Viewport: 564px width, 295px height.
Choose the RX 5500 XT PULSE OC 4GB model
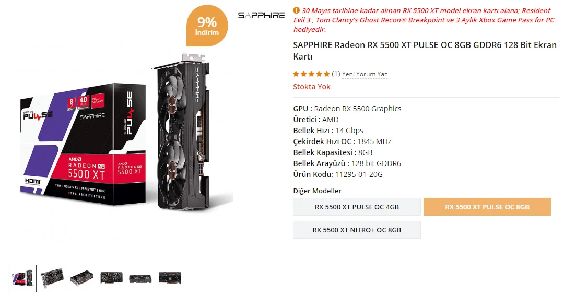pyautogui.click(x=357, y=207)
